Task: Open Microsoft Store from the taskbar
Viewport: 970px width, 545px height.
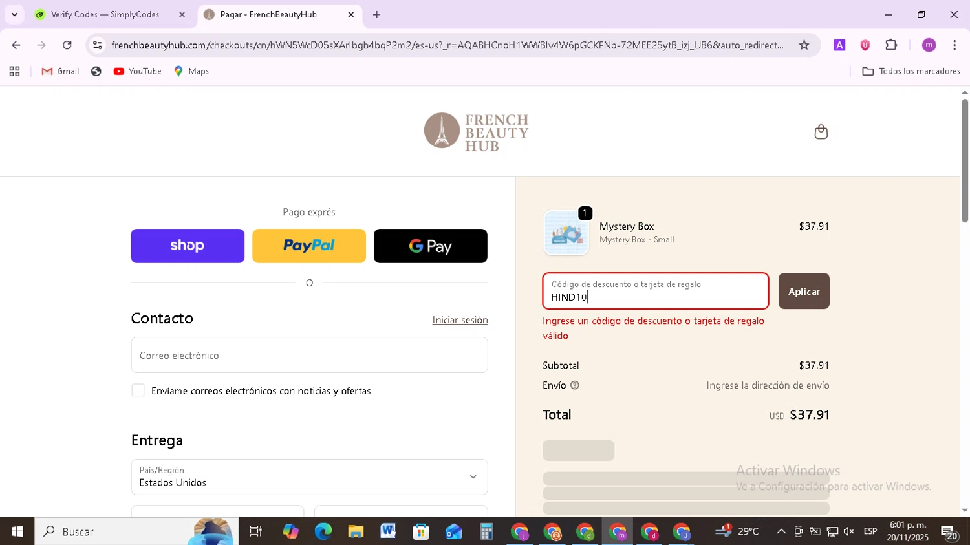Action: (x=421, y=531)
